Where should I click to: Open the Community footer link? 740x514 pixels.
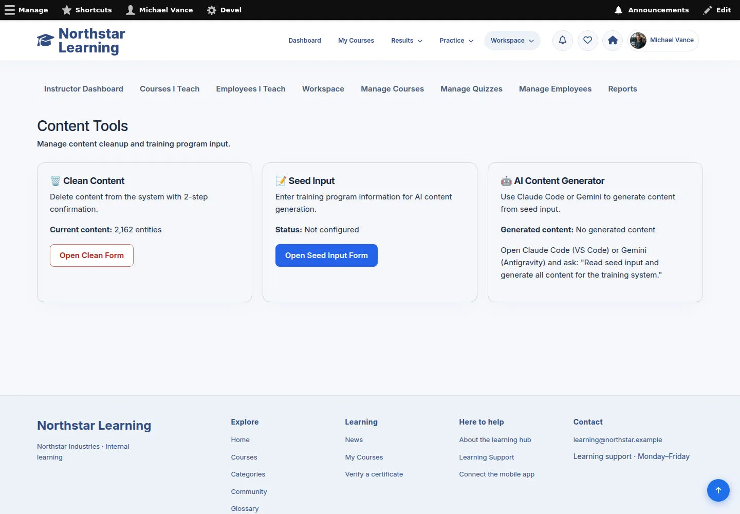tap(249, 492)
